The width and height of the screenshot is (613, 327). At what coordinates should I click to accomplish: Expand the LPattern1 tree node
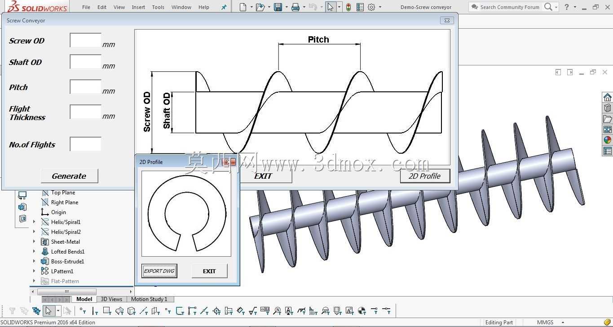tap(34, 271)
